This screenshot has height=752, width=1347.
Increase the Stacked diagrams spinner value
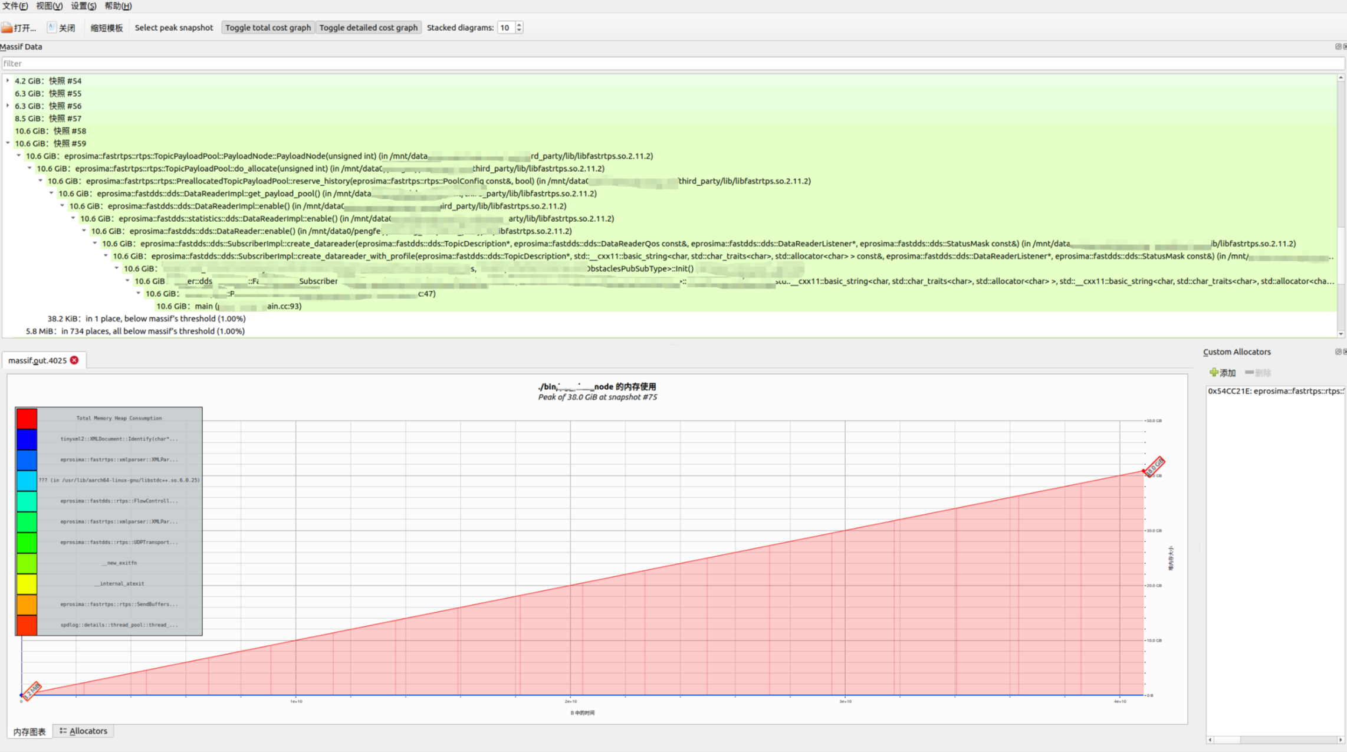[519, 25]
